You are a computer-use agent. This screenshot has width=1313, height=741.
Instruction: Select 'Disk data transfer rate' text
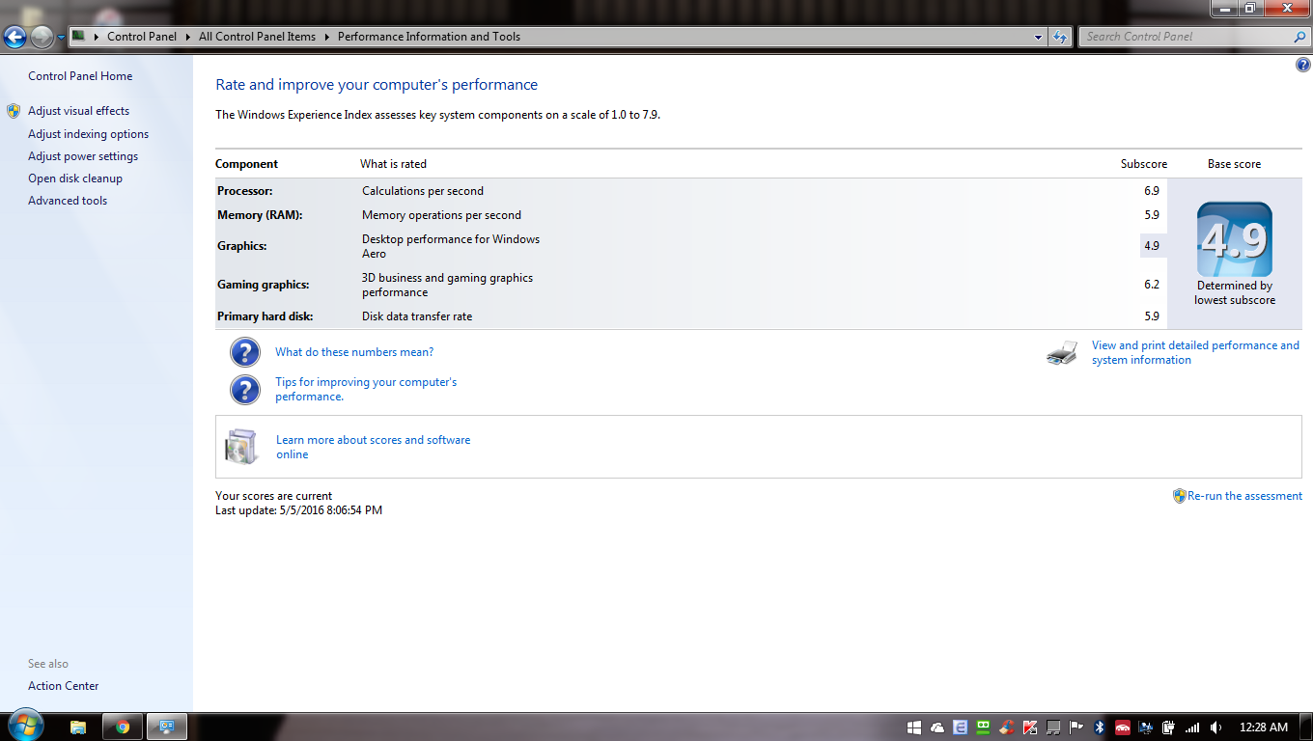[417, 316]
